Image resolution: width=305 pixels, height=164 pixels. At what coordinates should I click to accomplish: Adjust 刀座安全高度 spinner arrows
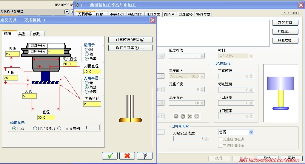tap(207, 139)
